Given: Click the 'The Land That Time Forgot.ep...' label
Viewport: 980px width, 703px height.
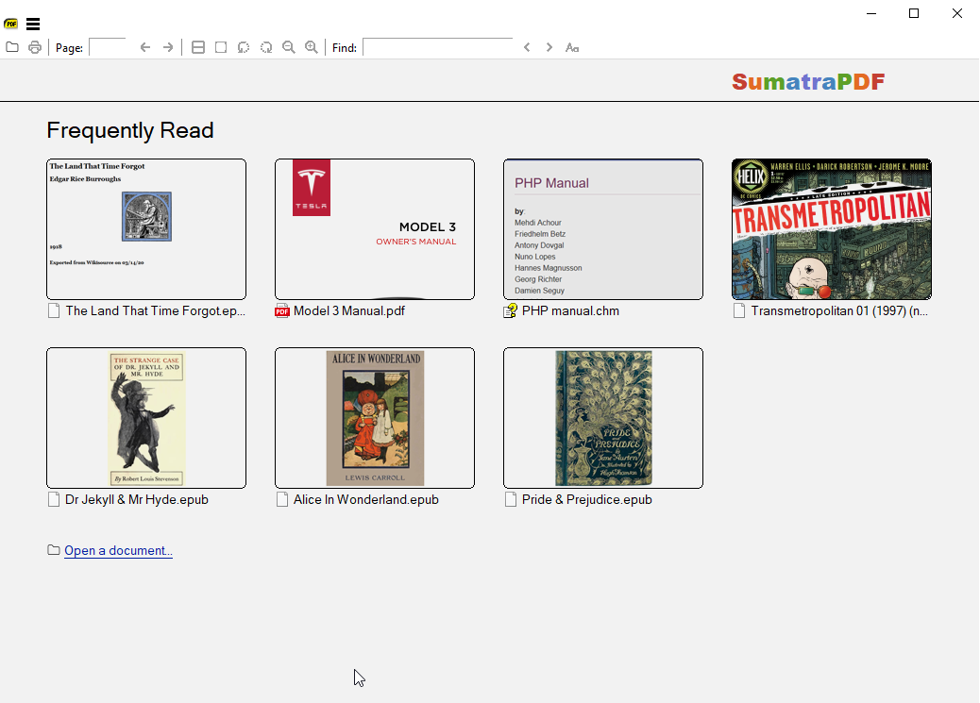Looking at the screenshot, I should pyautogui.click(x=156, y=310).
